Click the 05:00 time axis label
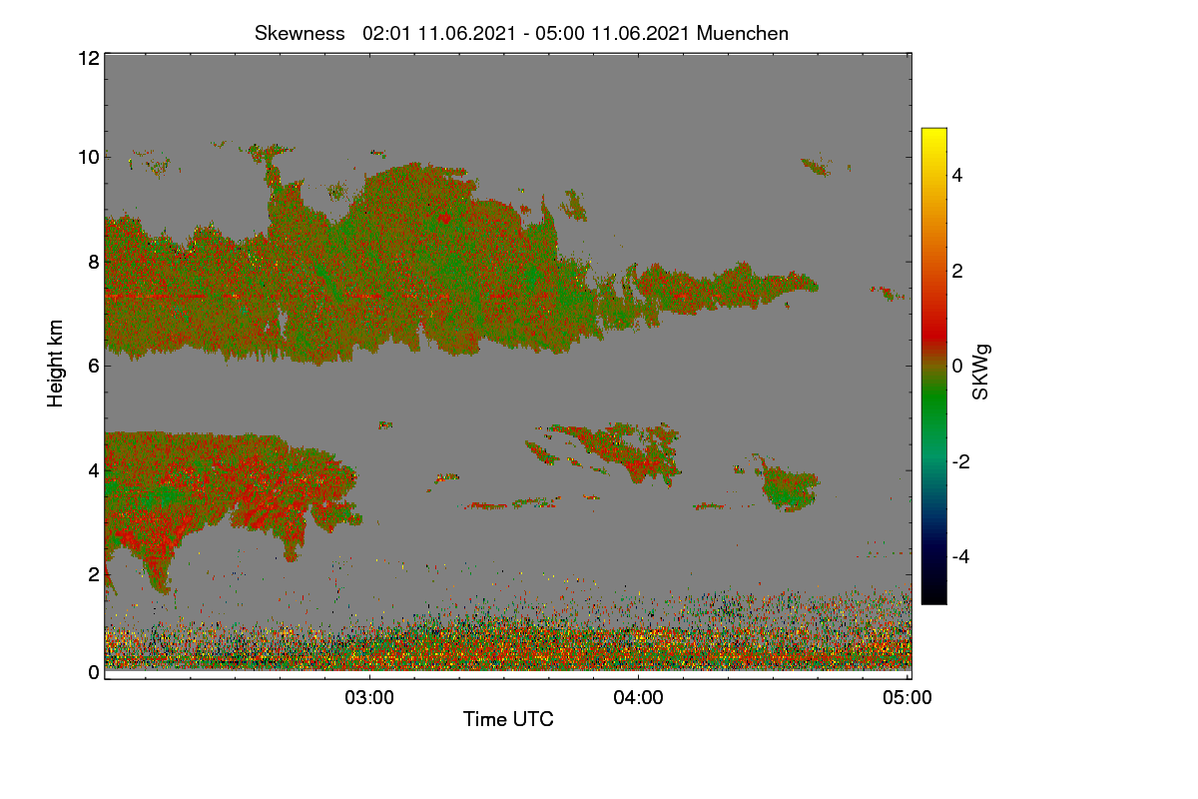The height and width of the screenshot is (799, 1198). pyautogui.click(x=907, y=698)
